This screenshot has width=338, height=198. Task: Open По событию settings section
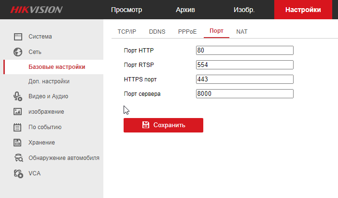pos(45,127)
